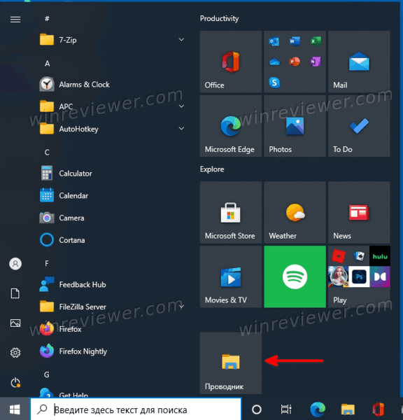Launch Outlook from the Office apps tile
Viewport: 403px width, 420px height.
click(x=274, y=41)
